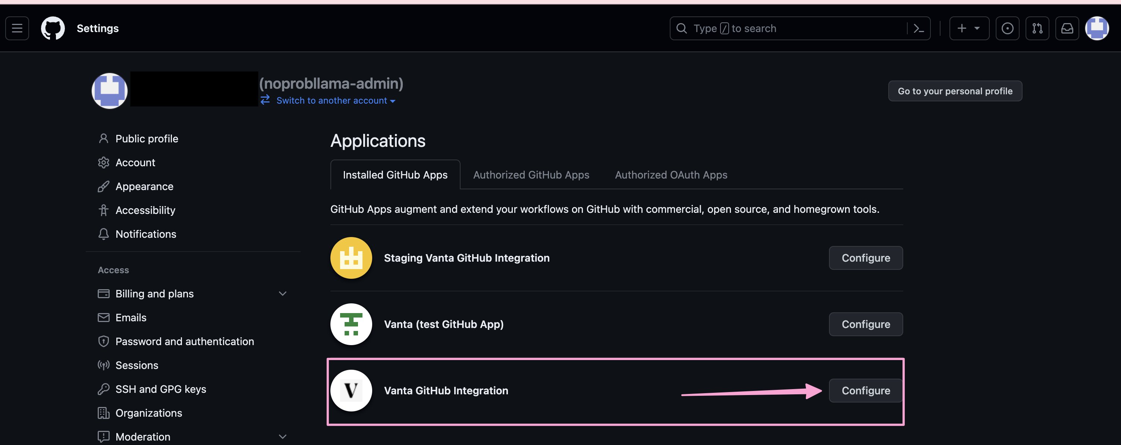Viewport: 1121px width, 445px height.
Task: Click the Settings header title
Action: coord(97,28)
